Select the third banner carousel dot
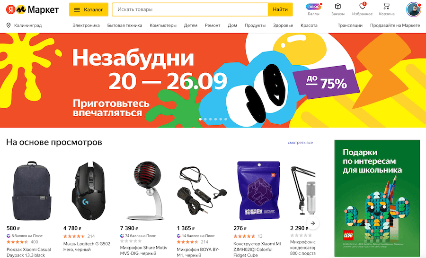426x258 pixels. 210,119
